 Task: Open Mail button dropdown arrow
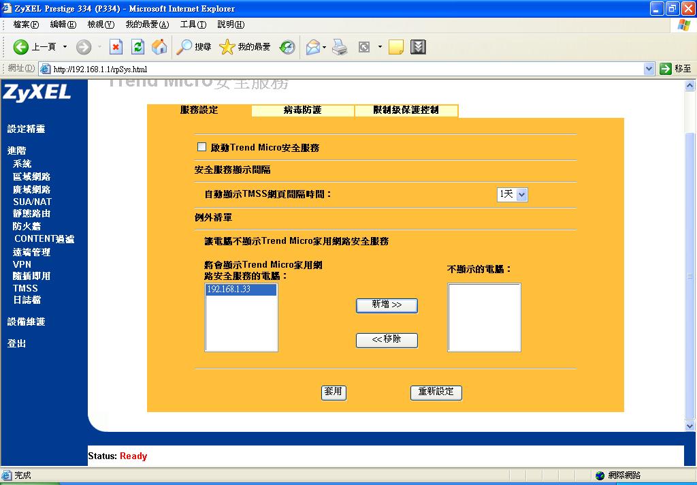(325, 47)
